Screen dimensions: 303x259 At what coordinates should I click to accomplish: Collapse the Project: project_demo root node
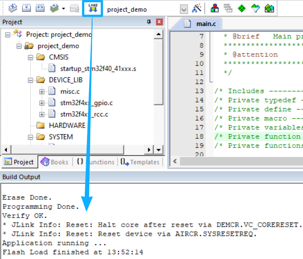[x=8, y=35]
